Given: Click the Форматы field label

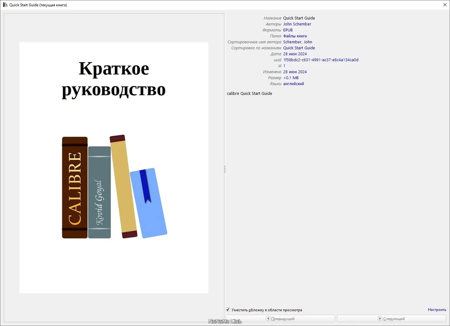Looking at the screenshot, I should 272,30.
